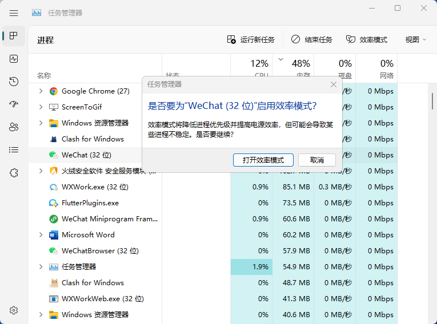The width and height of the screenshot is (437, 324).
Task: Click the 54.9 MB memory cell
Action: 293,266
